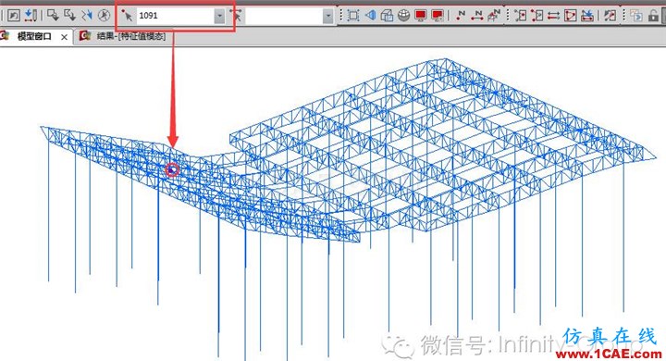The image size is (666, 361).
Task: Click the blue down-arrow ruler icon
Action: [31, 16]
